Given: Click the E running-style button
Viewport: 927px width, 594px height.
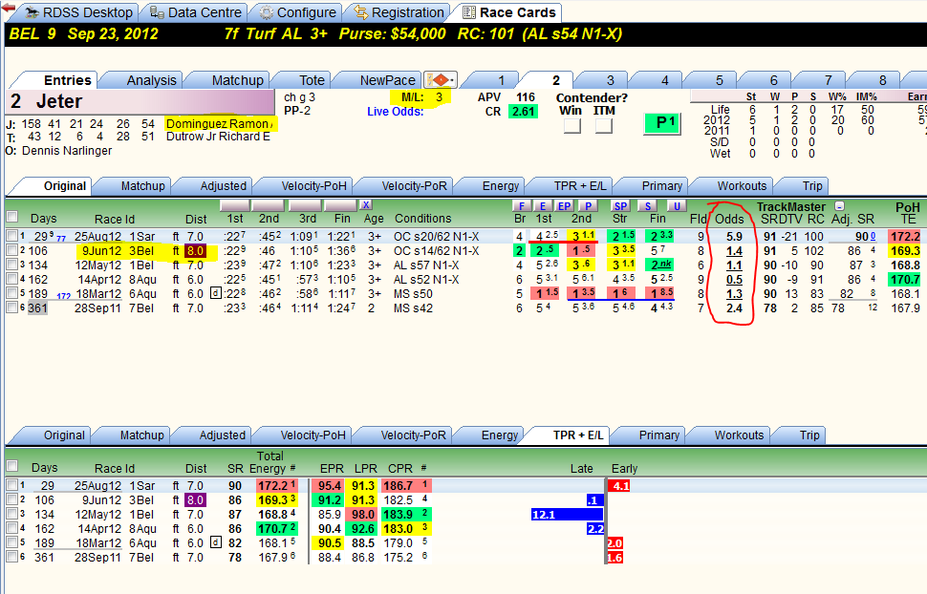Looking at the screenshot, I should pos(542,205).
